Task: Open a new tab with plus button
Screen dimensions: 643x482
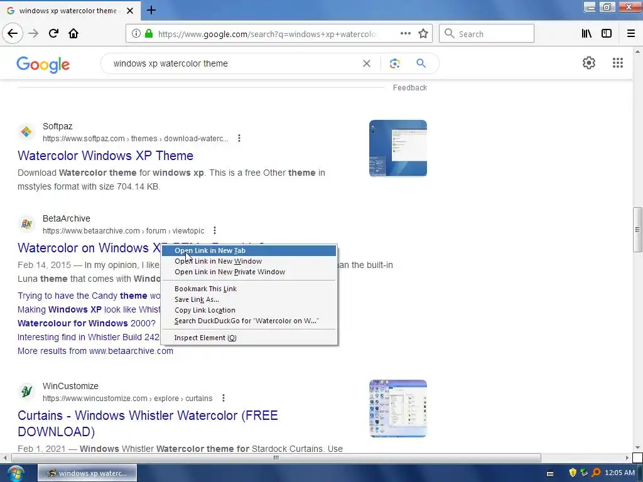Action: click(x=151, y=10)
